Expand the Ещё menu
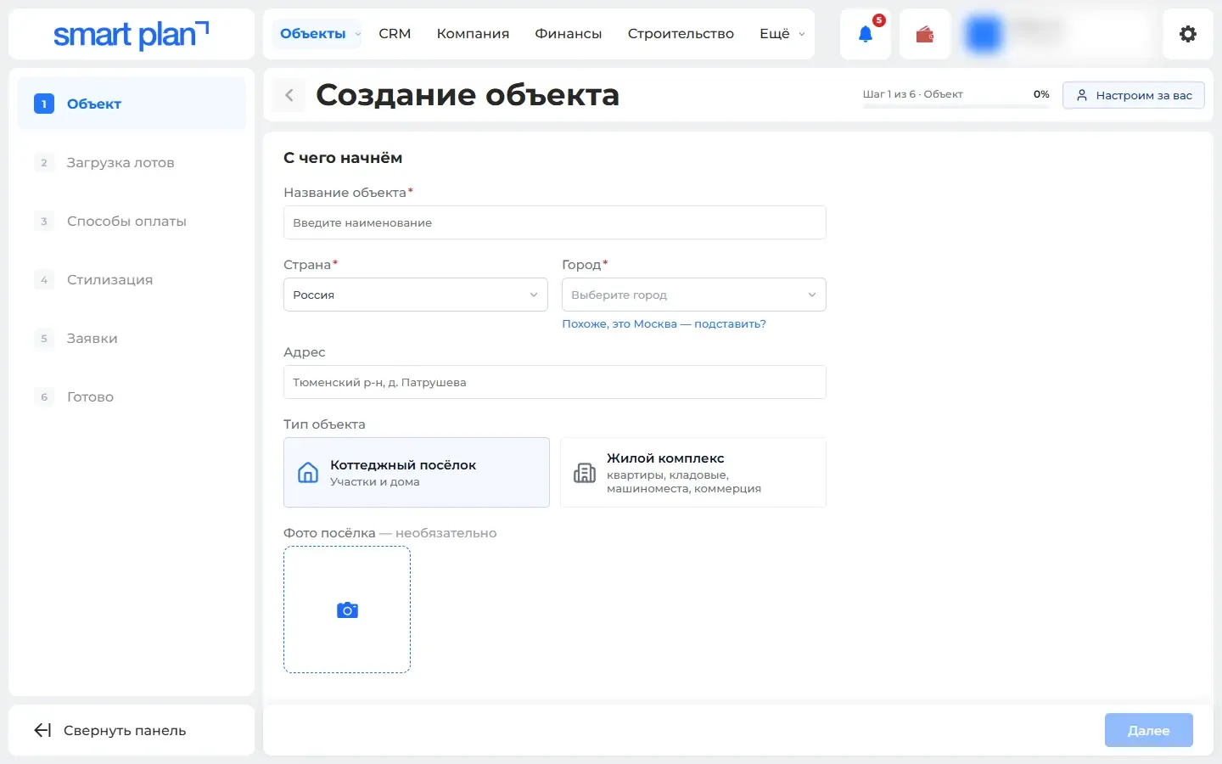The height and width of the screenshot is (764, 1222). pyautogui.click(x=782, y=34)
